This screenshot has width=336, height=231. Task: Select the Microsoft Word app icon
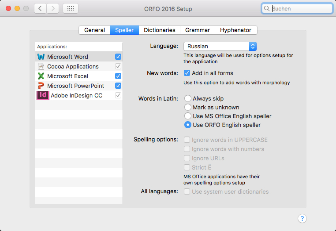(41, 57)
